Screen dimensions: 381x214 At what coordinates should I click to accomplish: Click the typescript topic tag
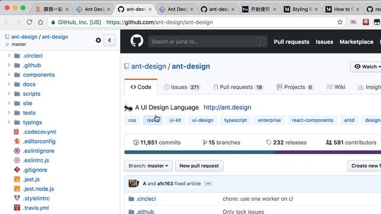pos(236,120)
